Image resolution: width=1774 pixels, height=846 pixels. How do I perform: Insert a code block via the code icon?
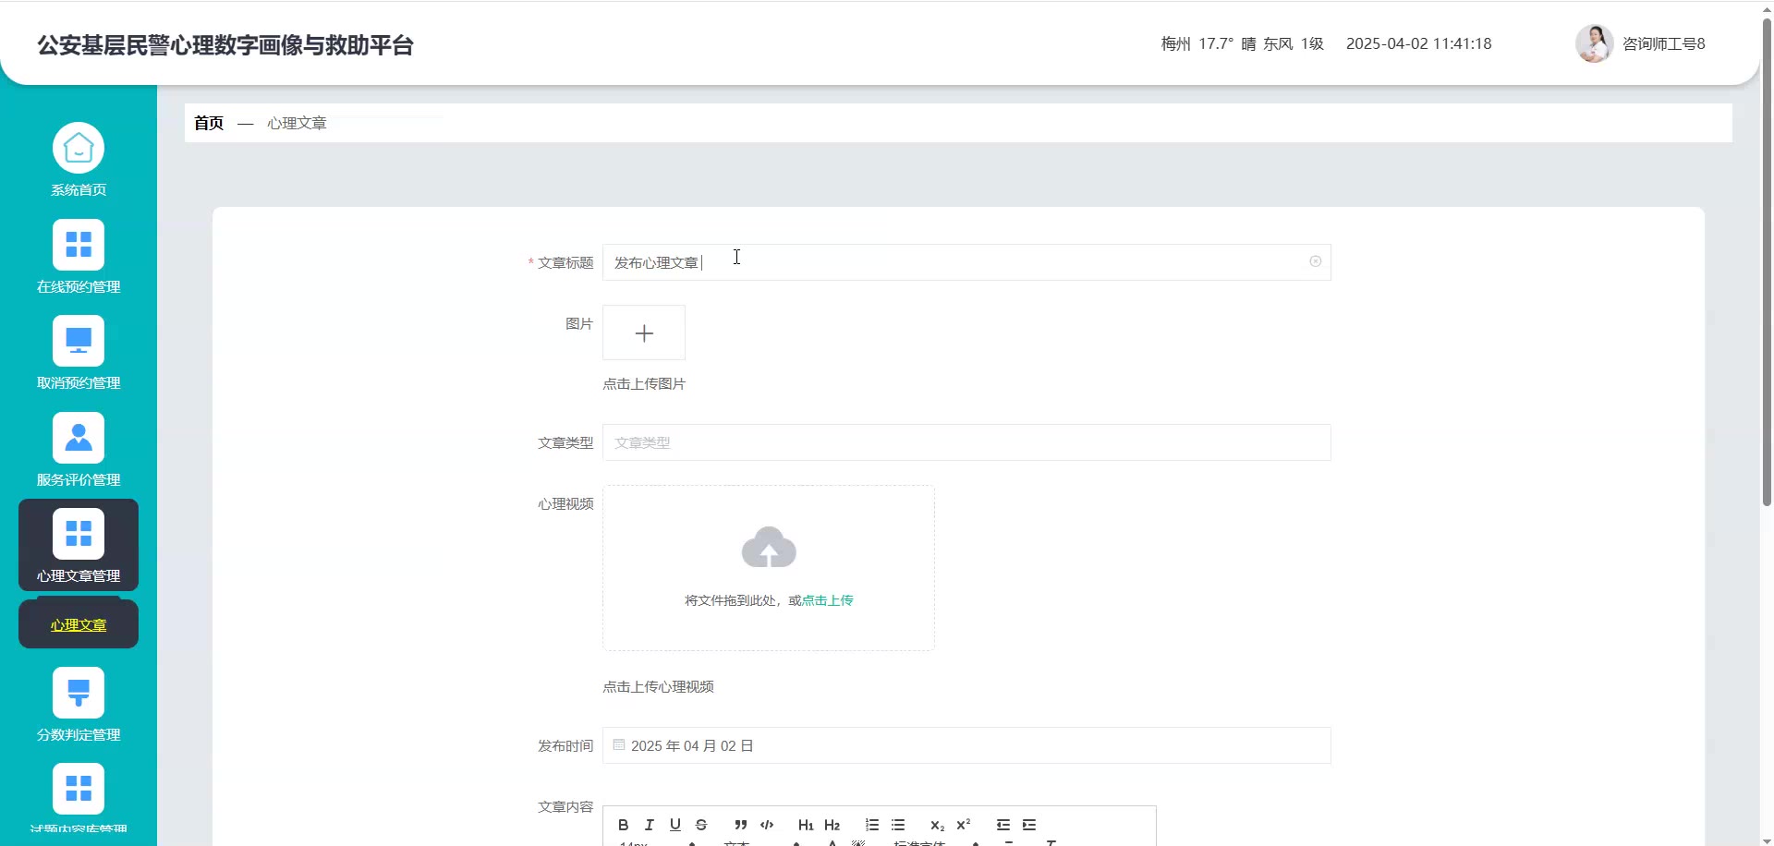pos(767,825)
